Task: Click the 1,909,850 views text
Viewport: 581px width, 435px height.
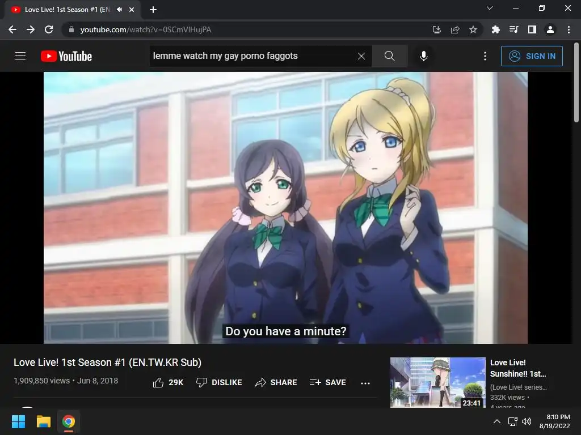Action: pos(41,381)
